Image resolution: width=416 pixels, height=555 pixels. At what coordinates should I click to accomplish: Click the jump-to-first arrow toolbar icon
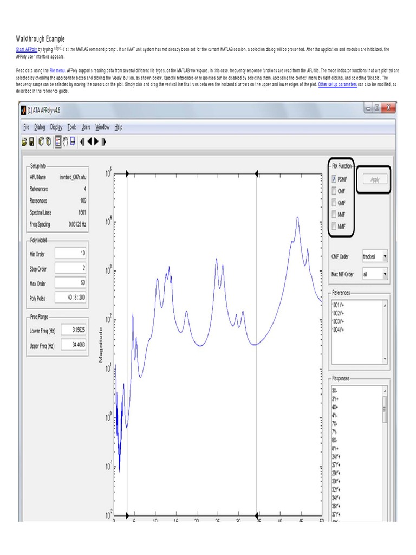pos(83,142)
